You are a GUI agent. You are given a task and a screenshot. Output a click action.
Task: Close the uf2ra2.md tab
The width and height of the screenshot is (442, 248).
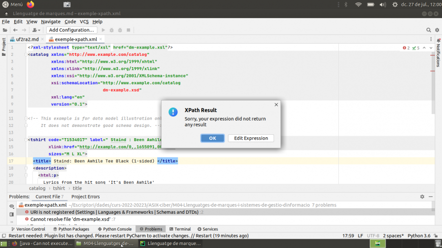[x=42, y=39]
